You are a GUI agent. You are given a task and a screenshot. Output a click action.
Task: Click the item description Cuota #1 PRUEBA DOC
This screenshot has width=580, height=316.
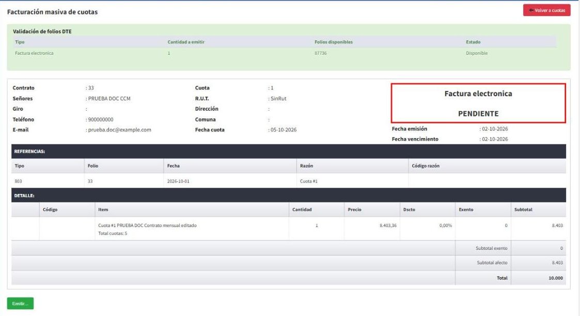tap(147, 225)
